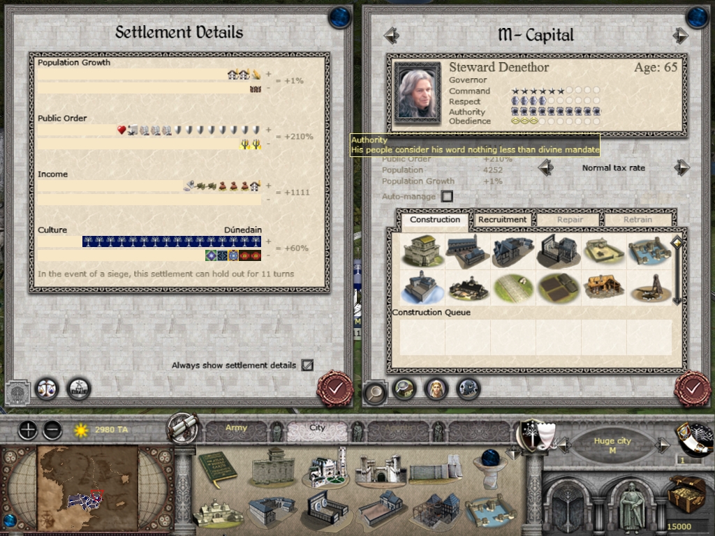The width and height of the screenshot is (715, 536).
Task: Switch to the Recruitment tab
Action: pos(503,220)
